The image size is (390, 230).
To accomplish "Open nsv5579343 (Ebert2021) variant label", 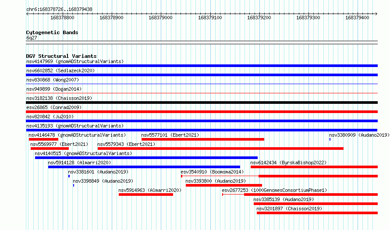I will coord(126,144).
